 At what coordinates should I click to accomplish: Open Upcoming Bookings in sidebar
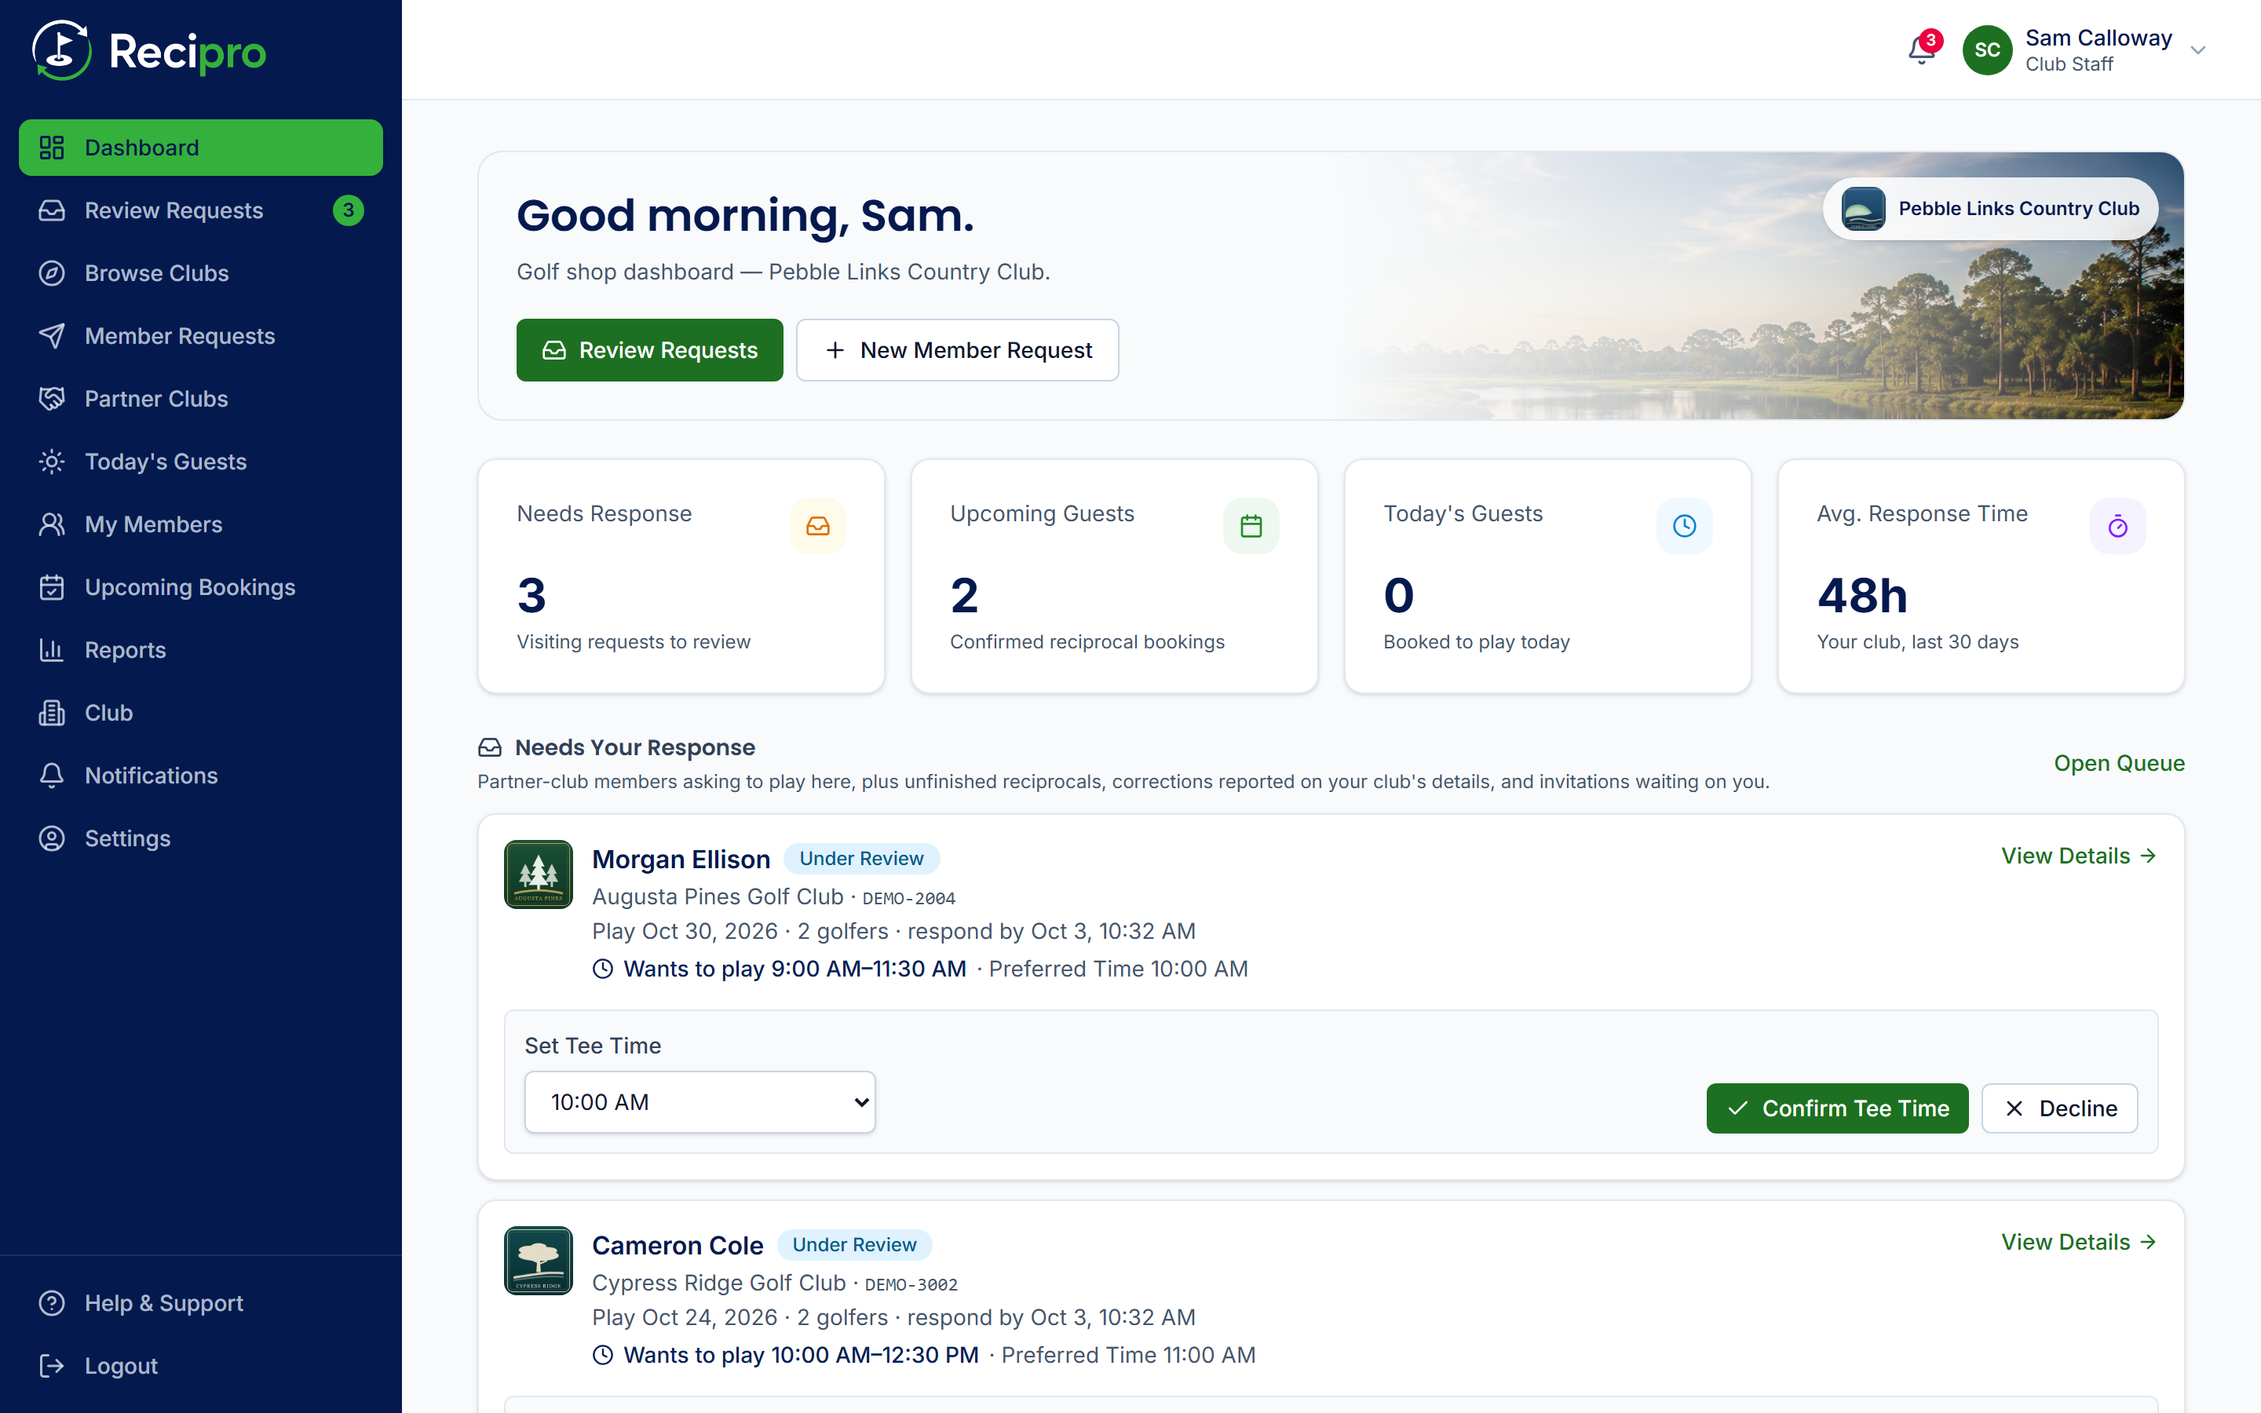201,587
